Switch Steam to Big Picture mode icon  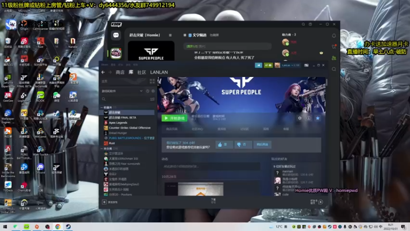(x=306, y=65)
